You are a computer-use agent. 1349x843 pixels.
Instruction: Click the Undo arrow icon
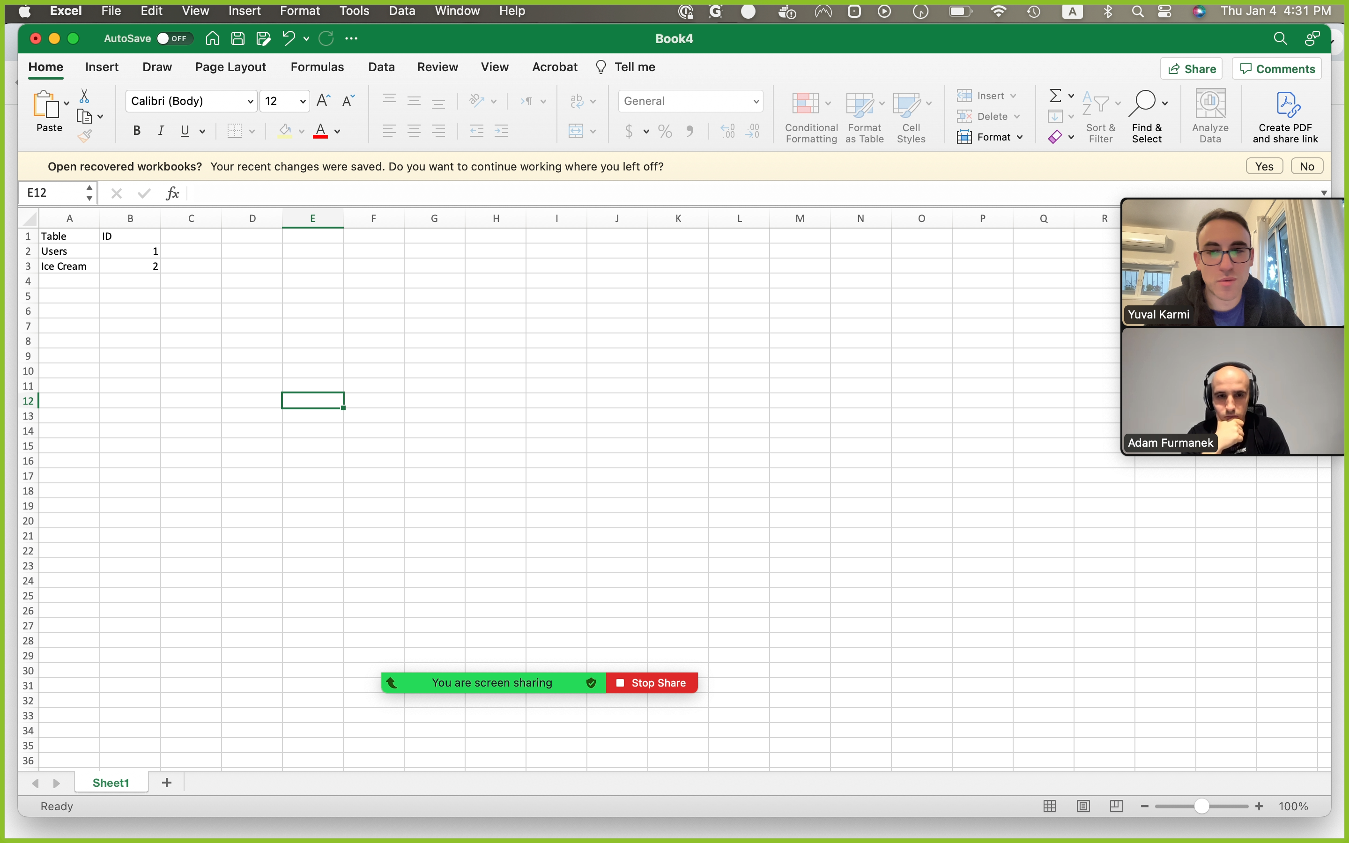click(288, 38)
